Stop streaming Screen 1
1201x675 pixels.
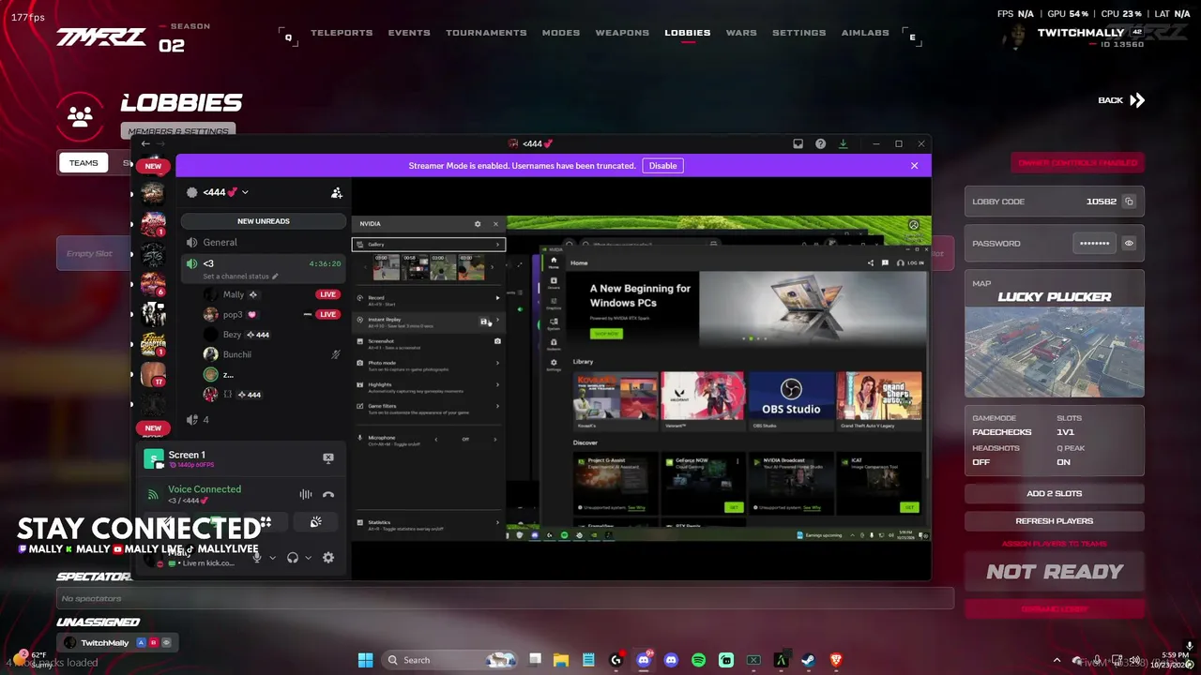coord(328,457)
